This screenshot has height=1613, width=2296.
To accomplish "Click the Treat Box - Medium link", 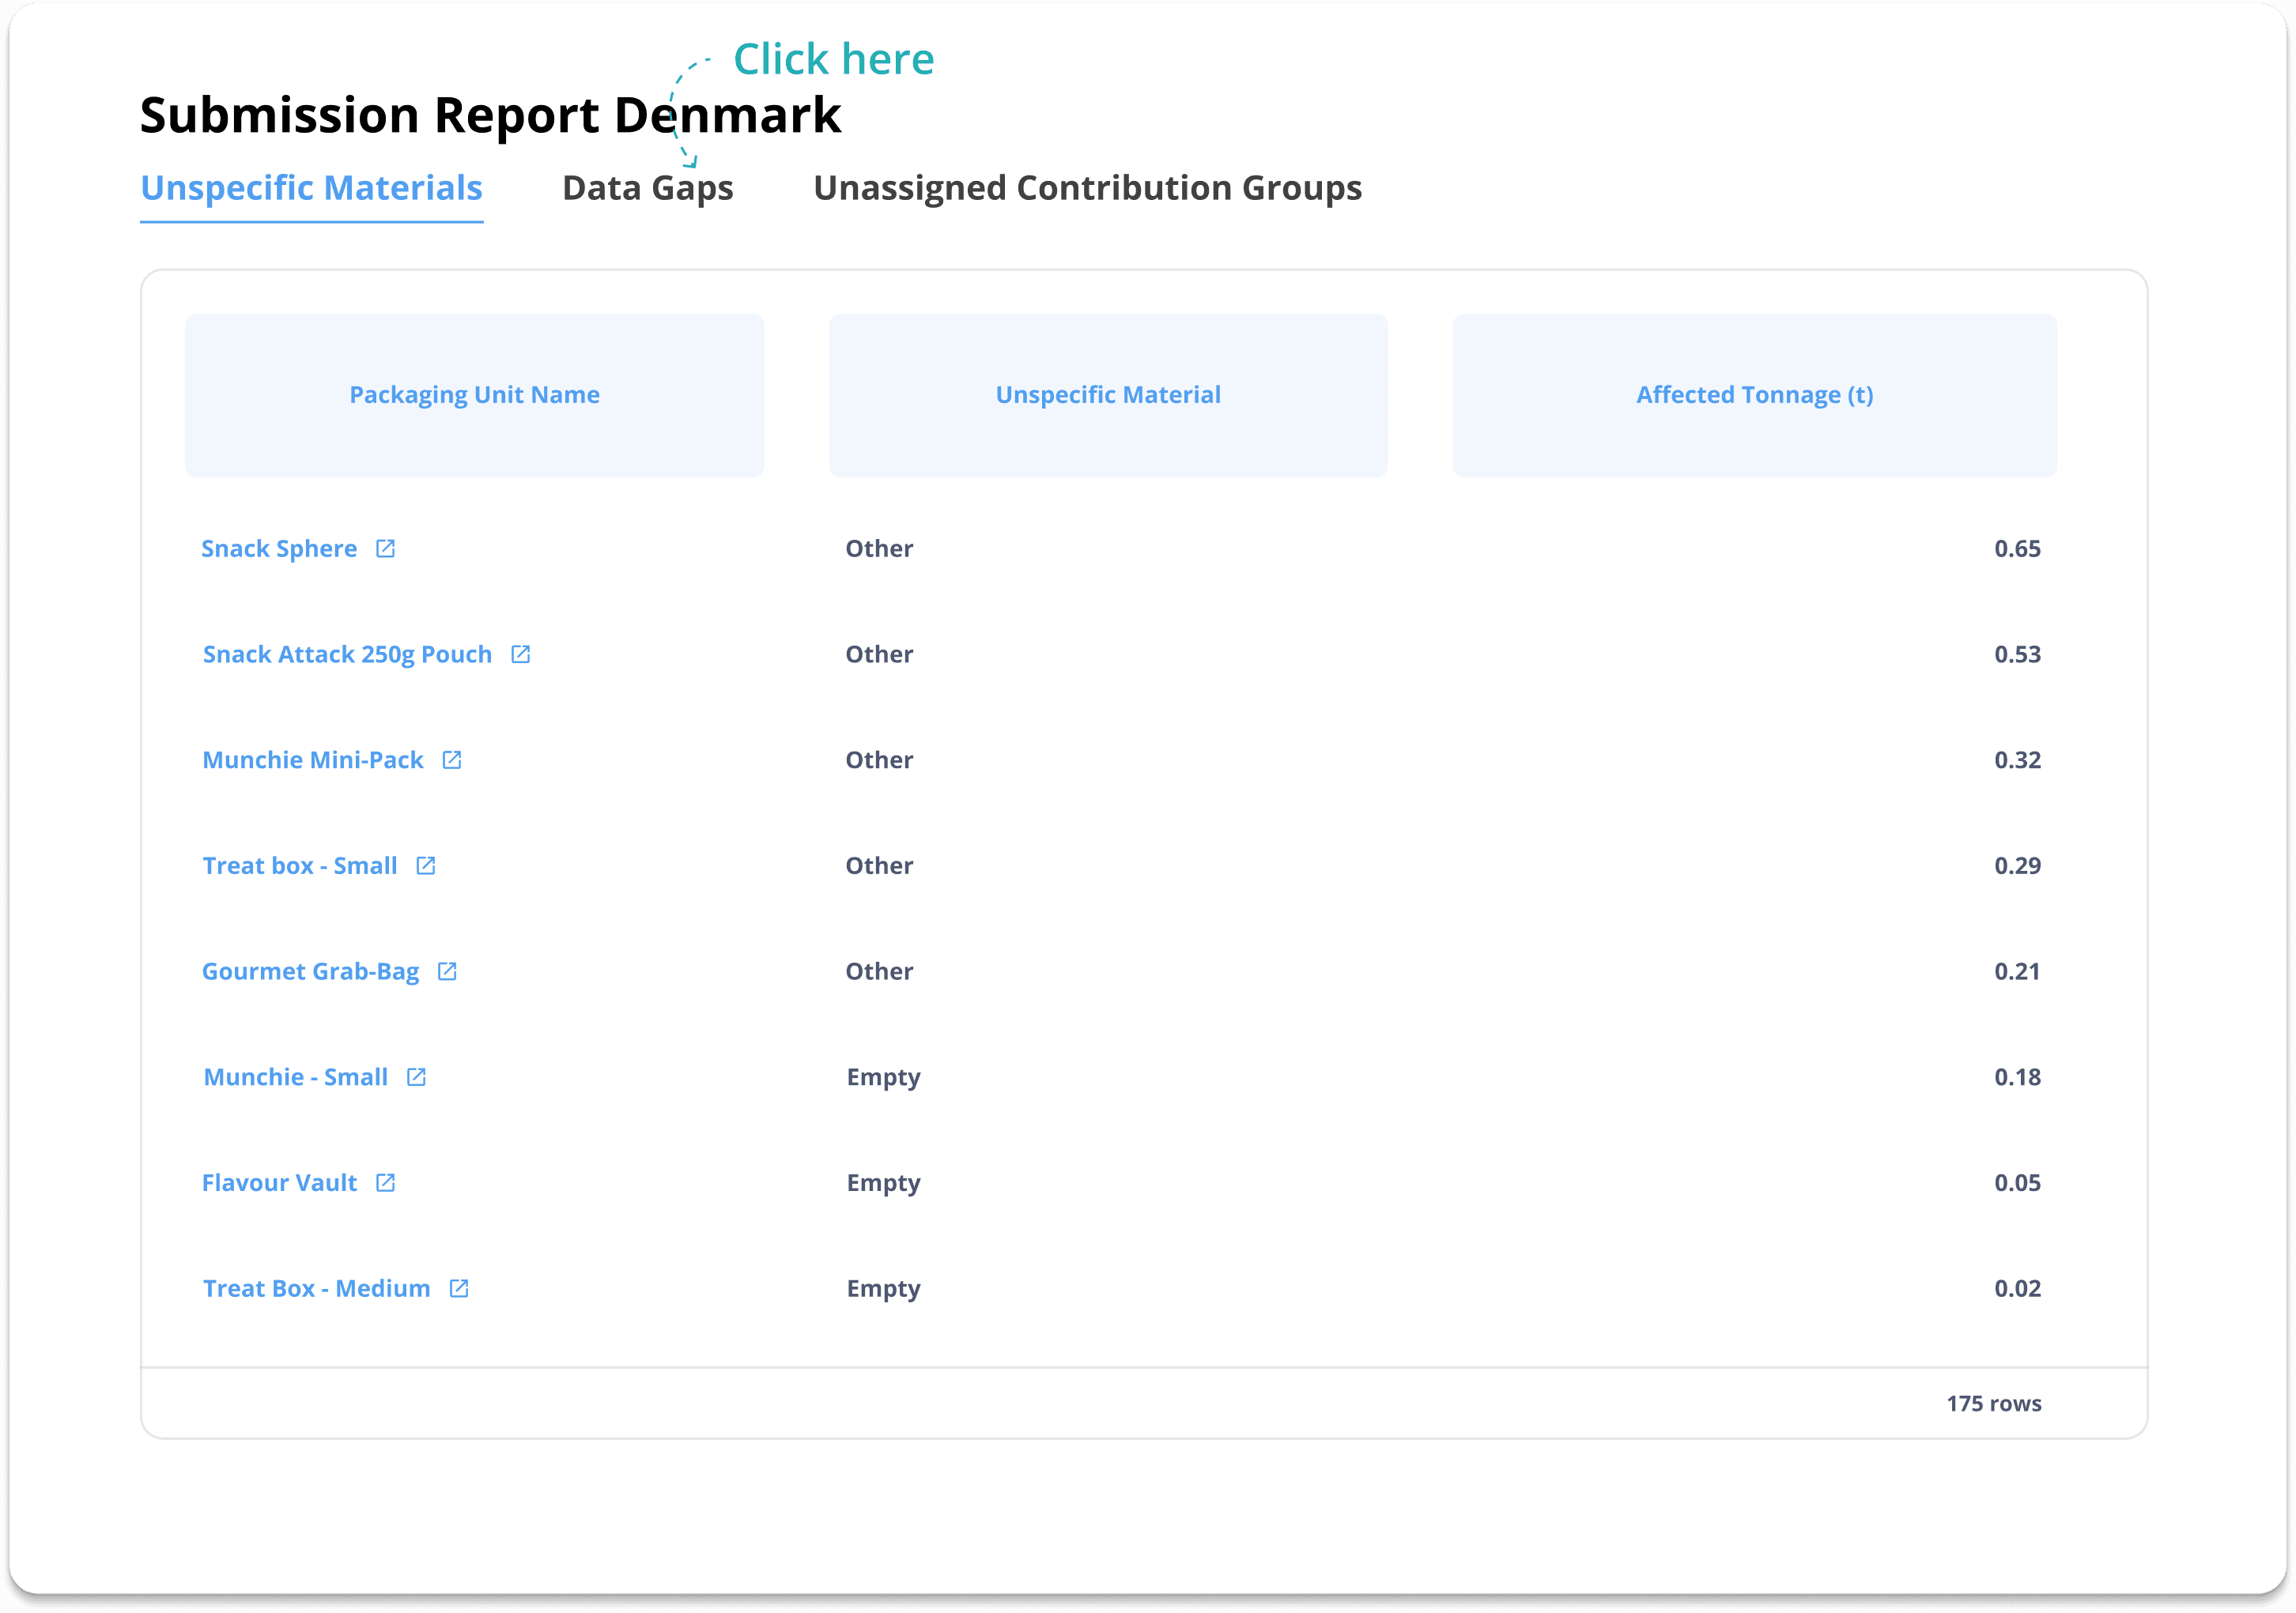I will click(x=316, y=1288).
